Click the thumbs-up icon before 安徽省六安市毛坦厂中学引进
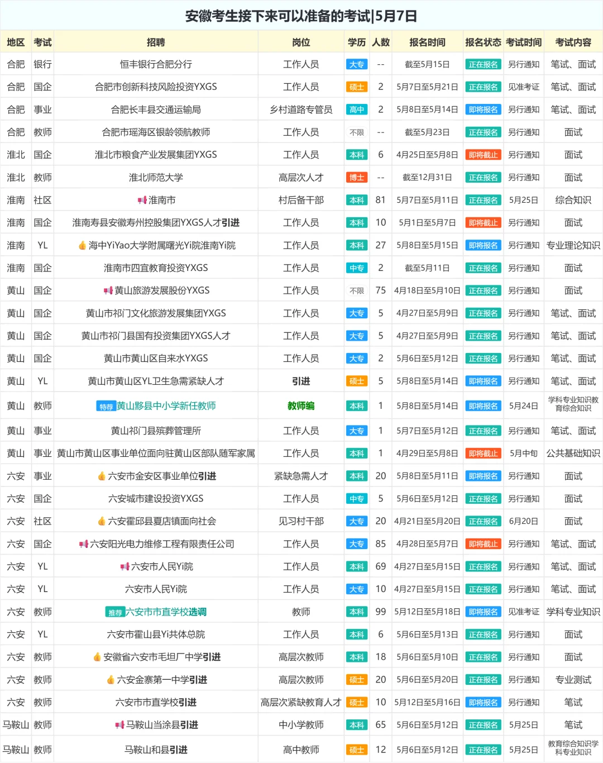Viewport: 603px width, 763px height. point(97,657)
